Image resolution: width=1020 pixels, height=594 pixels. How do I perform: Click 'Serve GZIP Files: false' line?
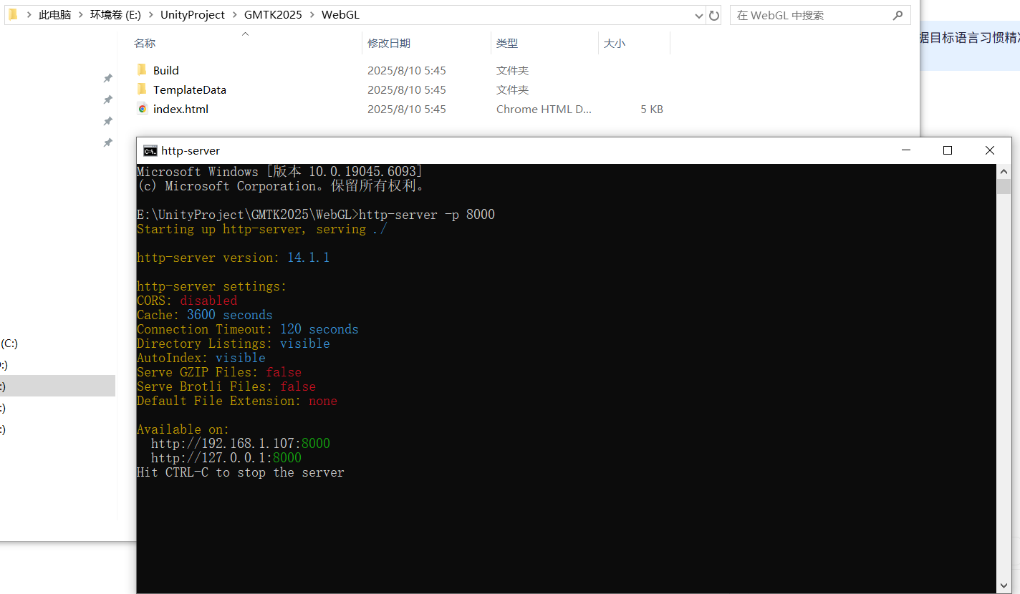click(219, 372)
